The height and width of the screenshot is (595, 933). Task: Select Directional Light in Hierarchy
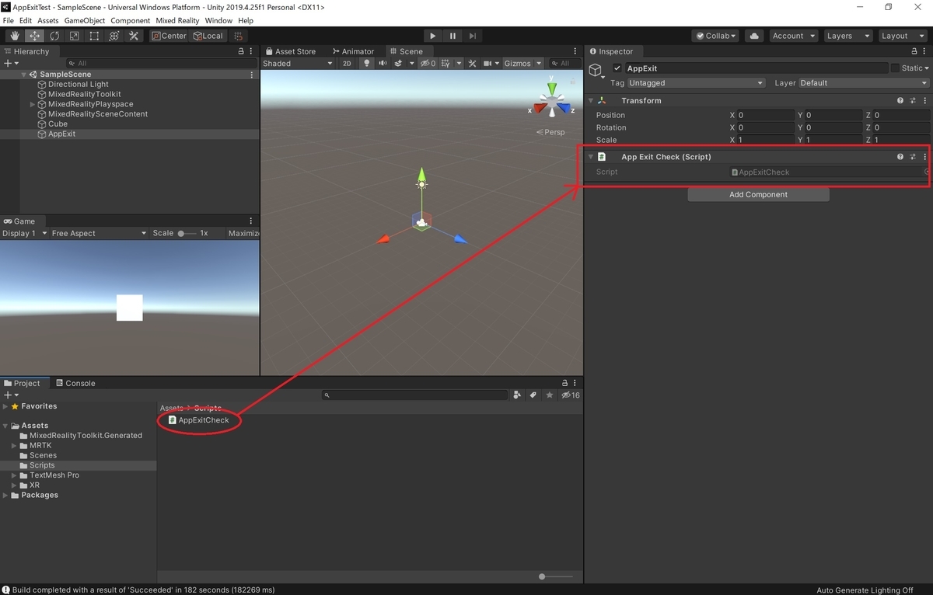pyautogui.click(x=78, y=84)
